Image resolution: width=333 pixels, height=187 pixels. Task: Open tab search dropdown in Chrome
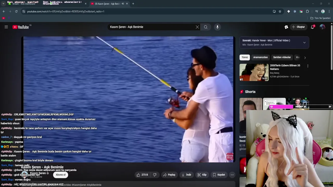pos(3,4)
